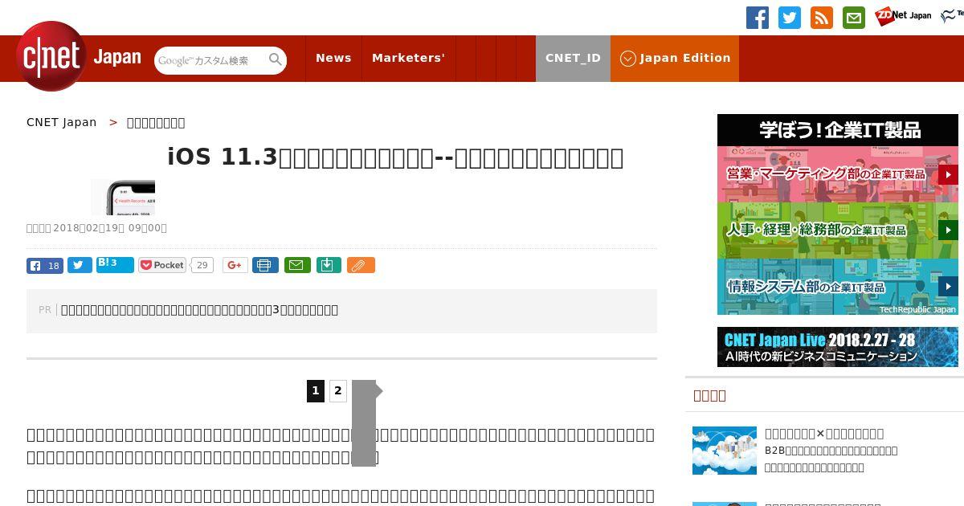Select article page 1 indicator
Screen dimensions: 964x506
316,391
